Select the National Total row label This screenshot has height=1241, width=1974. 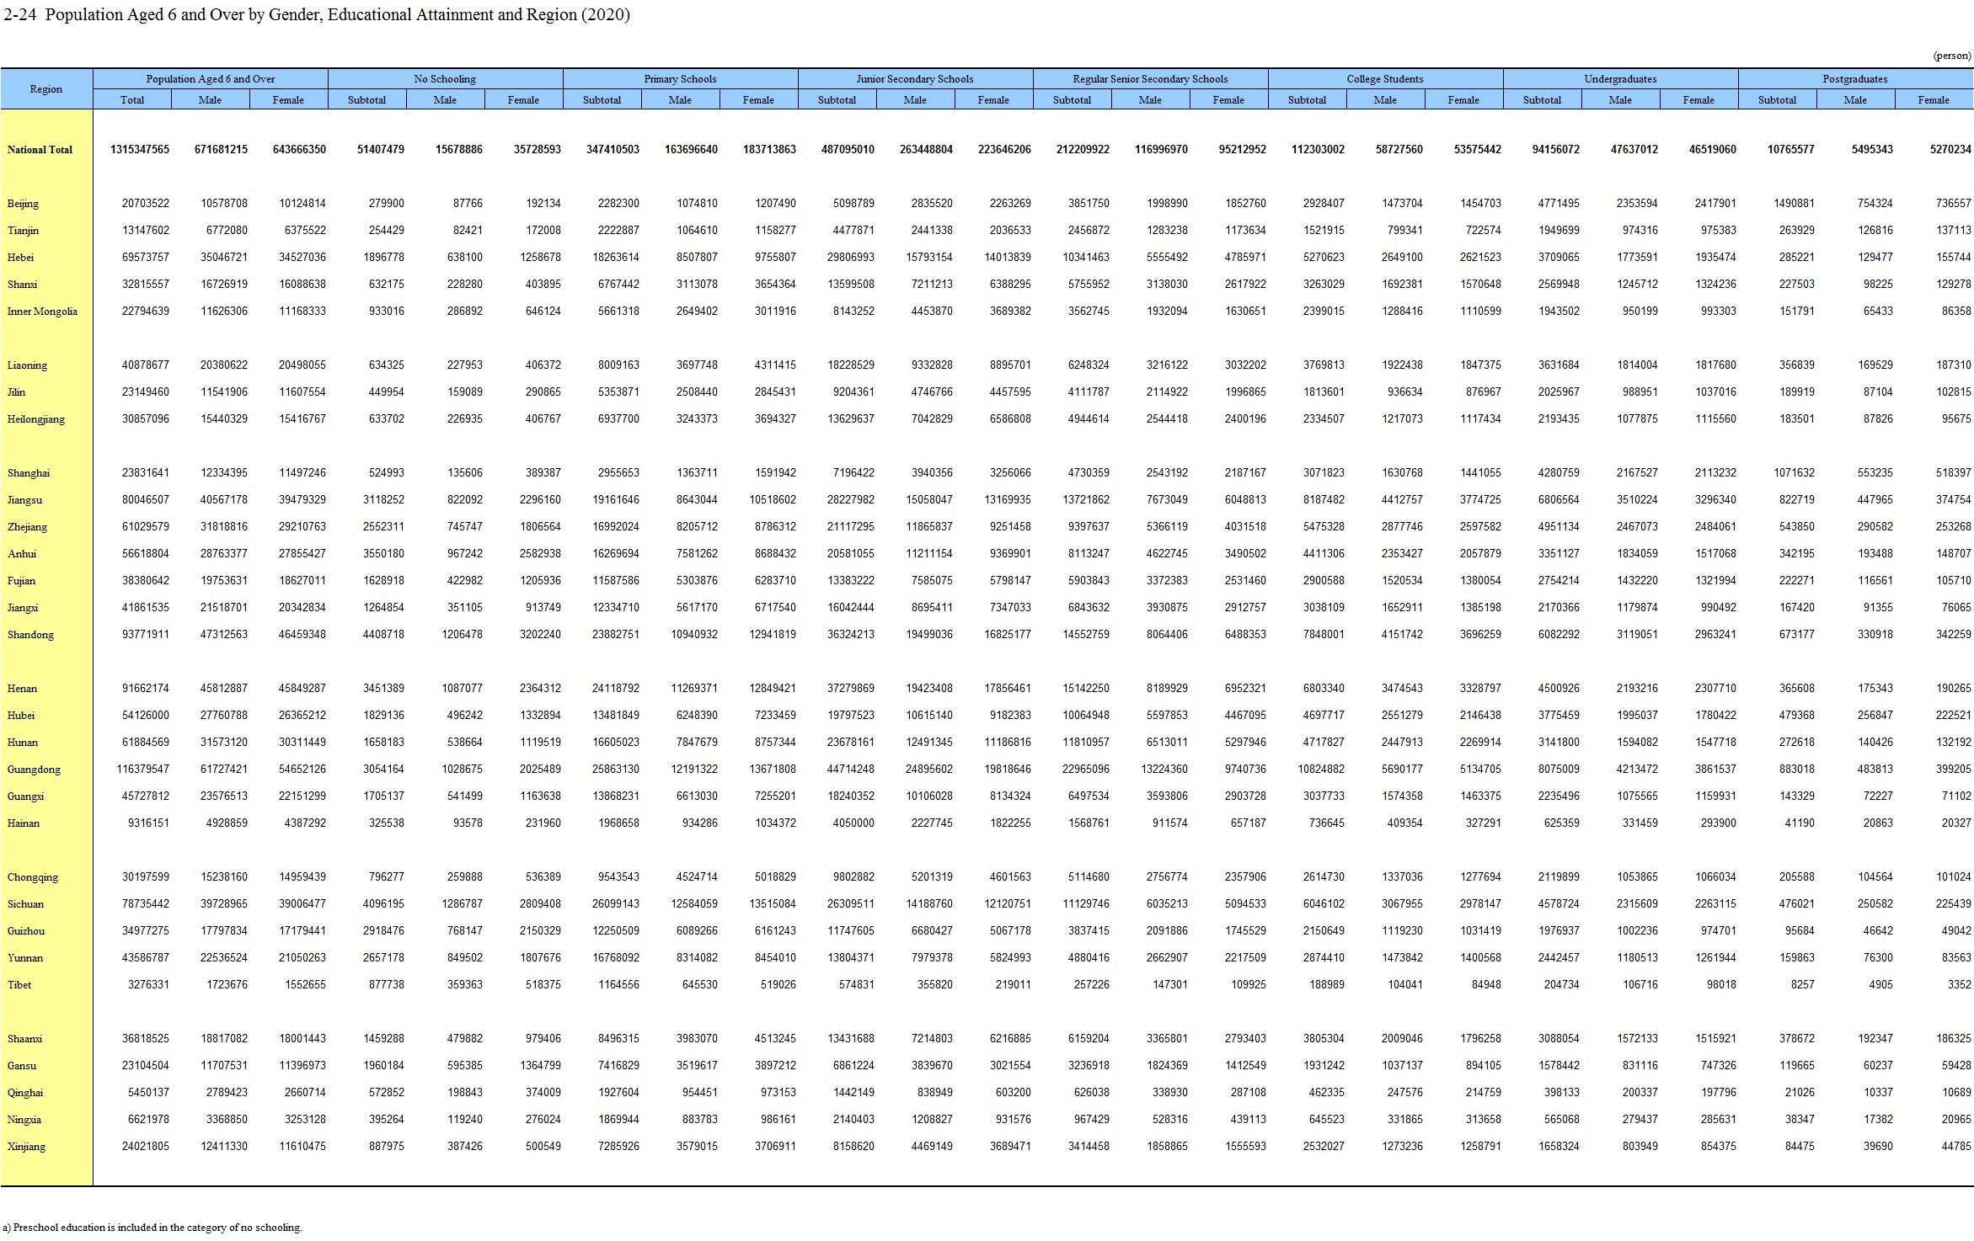40,150
